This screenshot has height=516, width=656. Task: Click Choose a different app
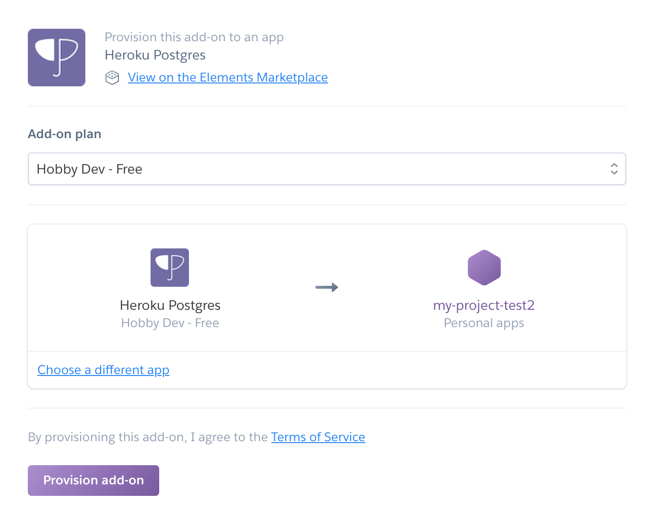(104, 370)
